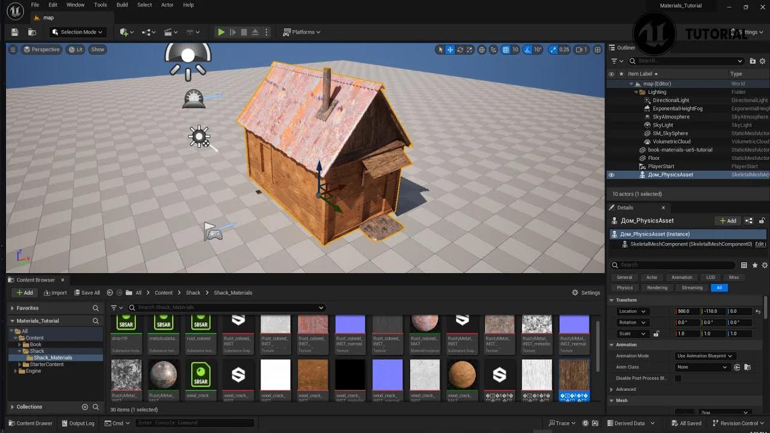Expand the Transform section in Details panel
The height and width of the screenshot is (433, 770).
(x=612, y=299)
